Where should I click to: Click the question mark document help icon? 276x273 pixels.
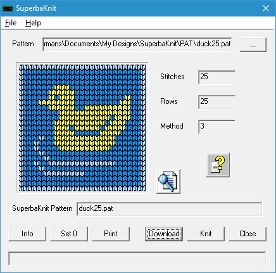click(218, 165)
